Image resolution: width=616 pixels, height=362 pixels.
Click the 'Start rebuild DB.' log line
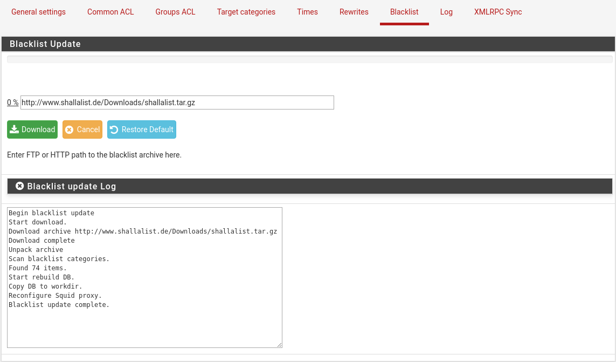(x=41, y=277)
